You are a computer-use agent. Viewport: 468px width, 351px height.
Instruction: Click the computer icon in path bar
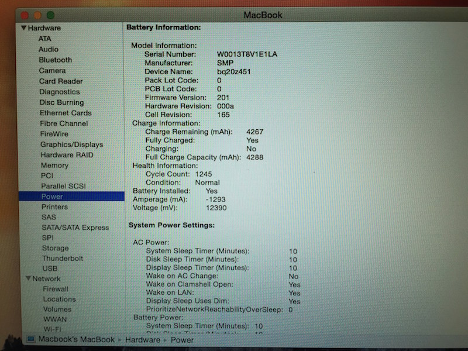[x=31, y=339]
